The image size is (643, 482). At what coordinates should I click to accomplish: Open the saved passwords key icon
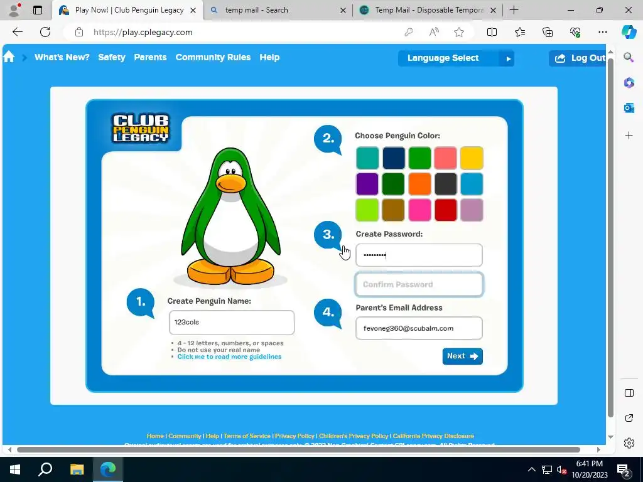click(408, 32)
